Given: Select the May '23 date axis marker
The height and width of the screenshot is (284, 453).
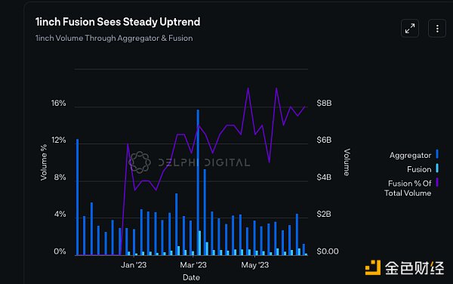Looking at the screenshot, I should point(255,265).
